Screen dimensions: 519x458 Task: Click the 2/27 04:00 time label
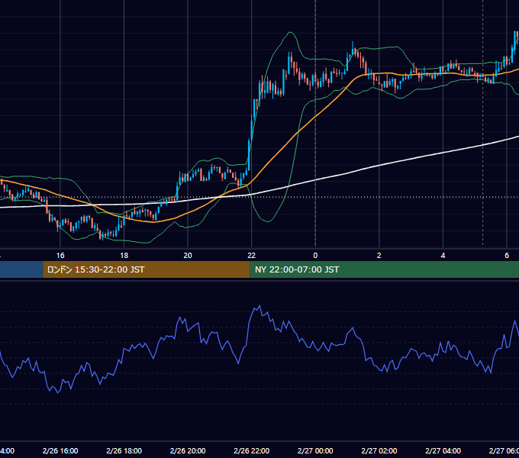443,450
